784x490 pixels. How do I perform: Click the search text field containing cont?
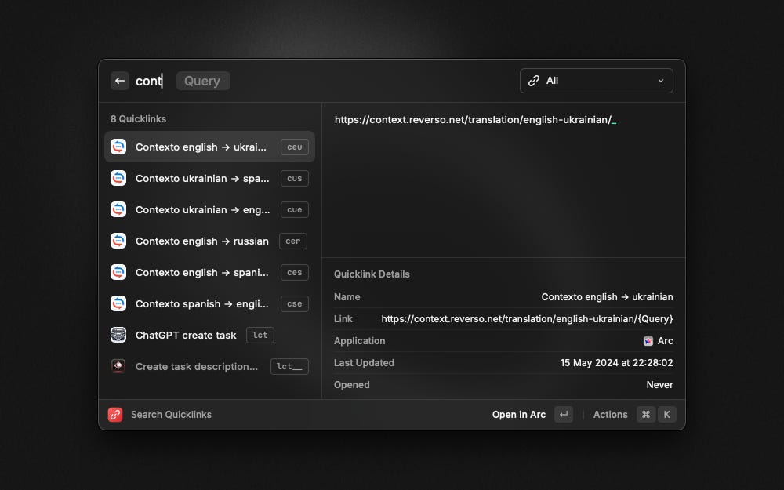(148, 81)
